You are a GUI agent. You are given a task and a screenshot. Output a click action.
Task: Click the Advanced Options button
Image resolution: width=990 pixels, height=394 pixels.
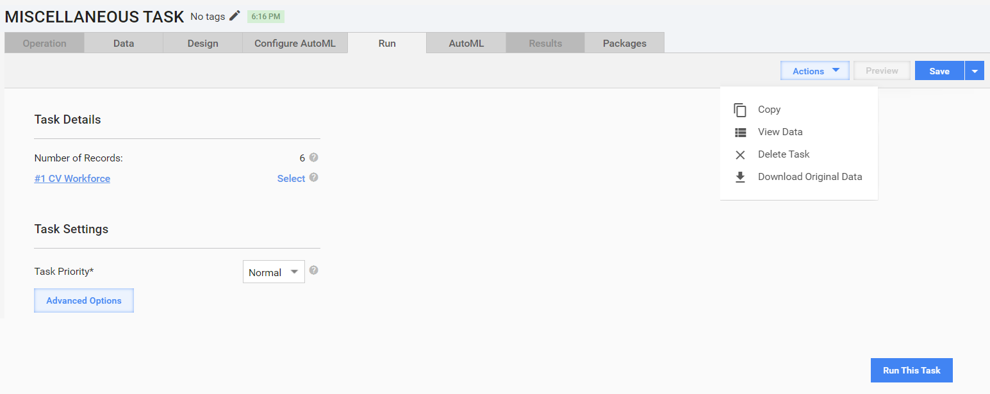coord(84,300)
